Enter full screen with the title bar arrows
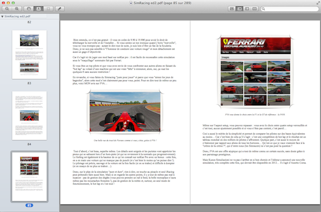Viewport: 321px width, 212px height. coord(318,3)
